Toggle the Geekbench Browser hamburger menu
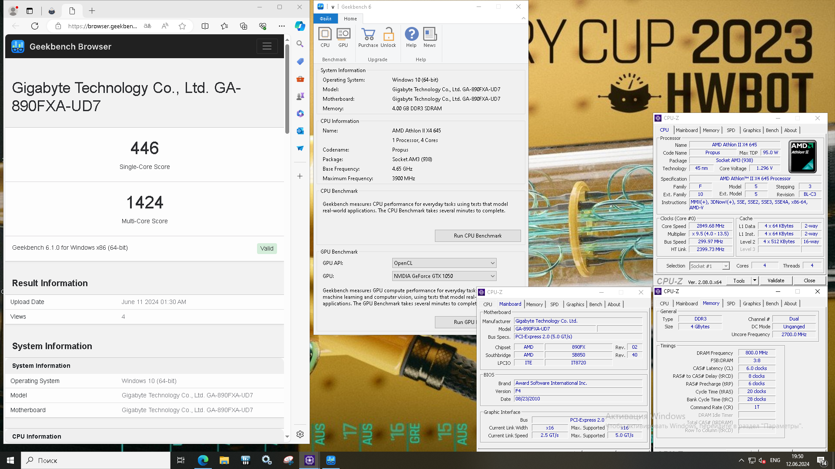Screen dimensions: 835x469 pos(267,46)
